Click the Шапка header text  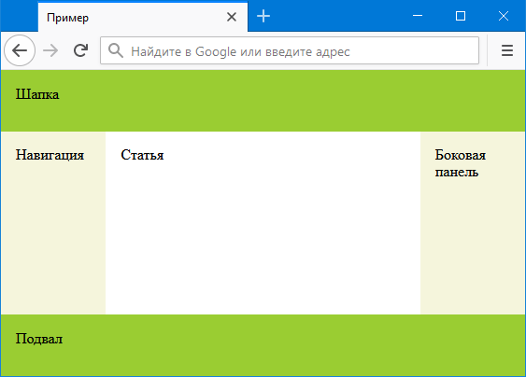pos(37,94)
